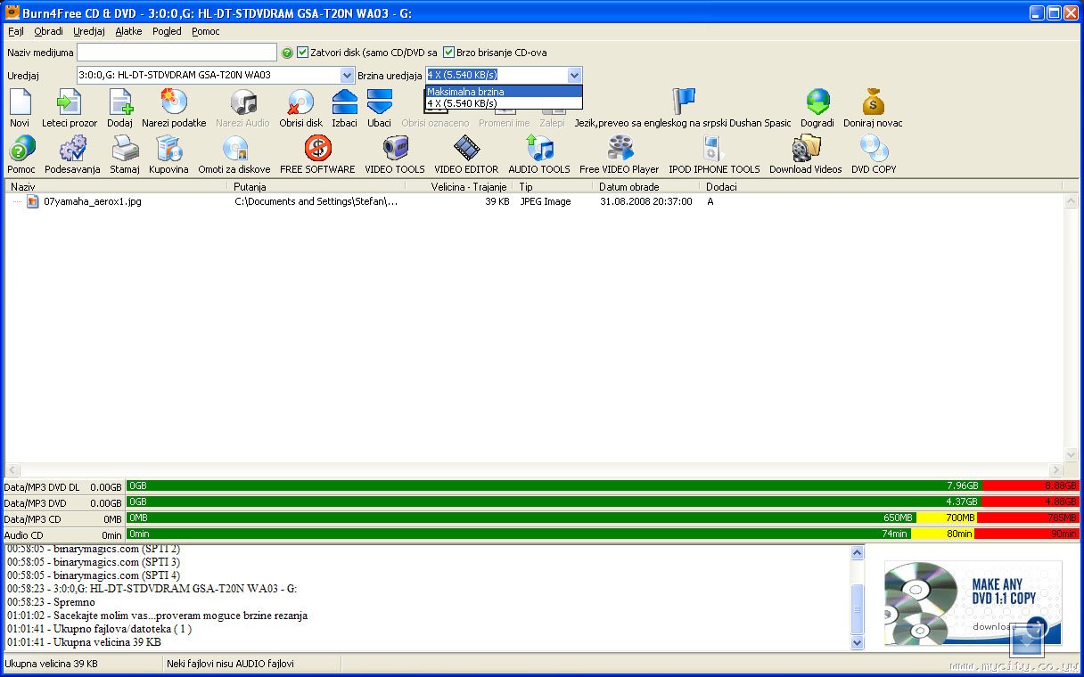
Task: Click the Data/MP3 DVD capacity bar
Action: point(603,502)
